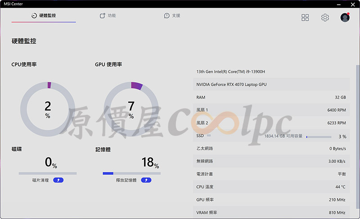
Task: Click the right-side vertical scrollbar
Action: [357, 137]
